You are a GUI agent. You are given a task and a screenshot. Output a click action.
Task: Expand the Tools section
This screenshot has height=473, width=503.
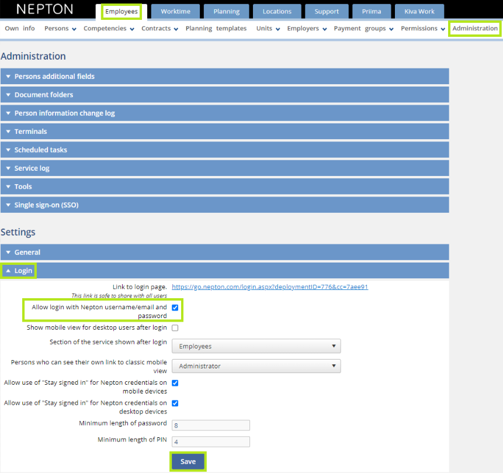coord(224,187)
